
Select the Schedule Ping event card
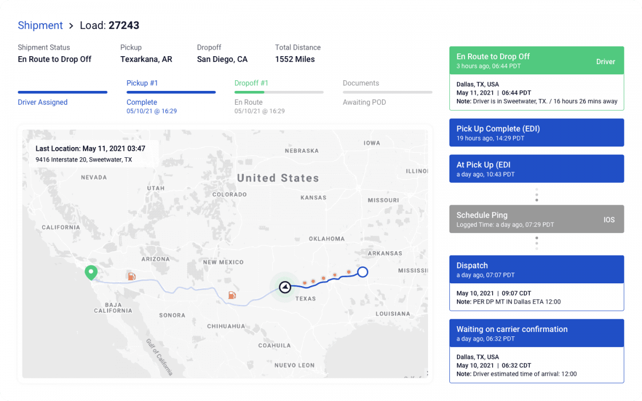[x=536, y=219]
